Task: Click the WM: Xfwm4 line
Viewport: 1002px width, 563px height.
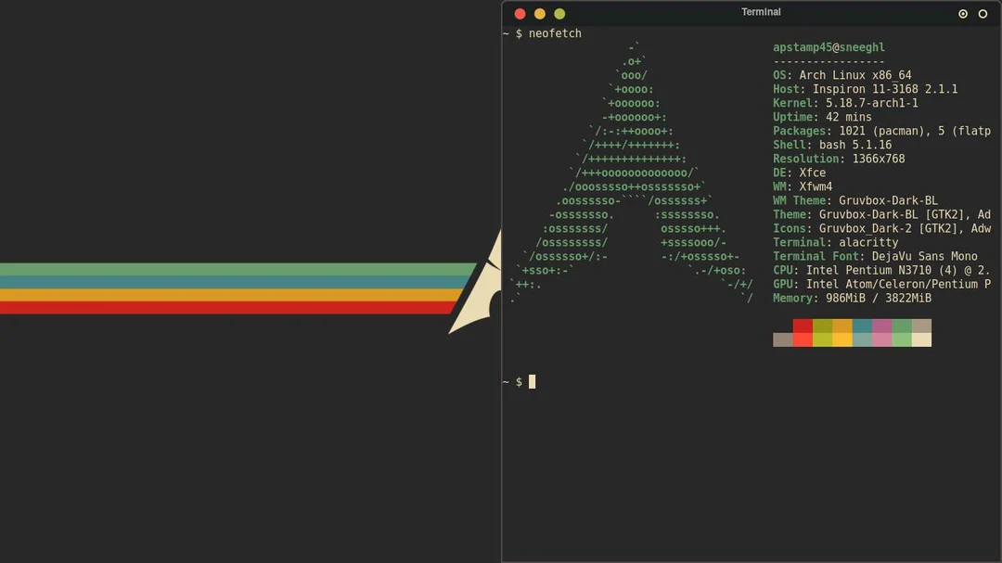Action: click(803, 186)
